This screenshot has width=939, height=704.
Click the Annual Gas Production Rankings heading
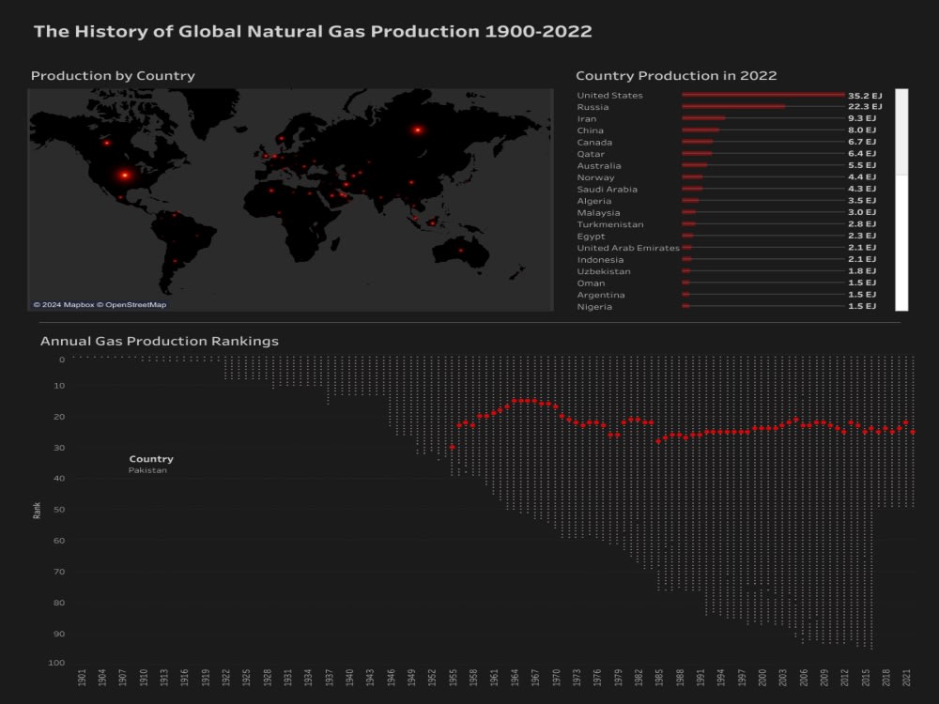160,342
